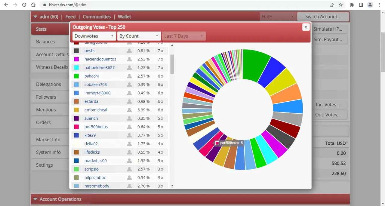Click the vote list scroll-down arrow
Screen dimensions: 385x206
(172, 186)
